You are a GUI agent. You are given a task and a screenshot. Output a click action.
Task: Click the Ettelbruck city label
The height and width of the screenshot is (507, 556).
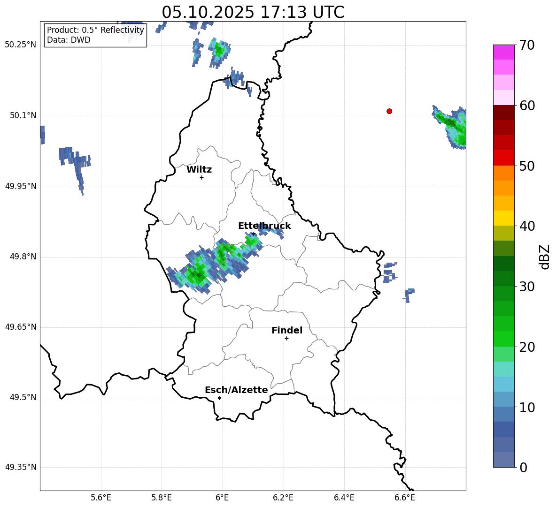pos(264,226)
